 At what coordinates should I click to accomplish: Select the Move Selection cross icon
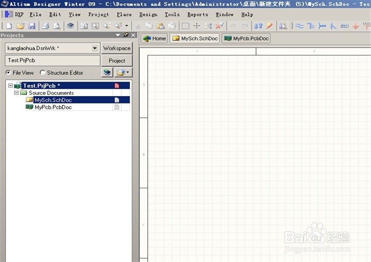(x=196, y=26)
